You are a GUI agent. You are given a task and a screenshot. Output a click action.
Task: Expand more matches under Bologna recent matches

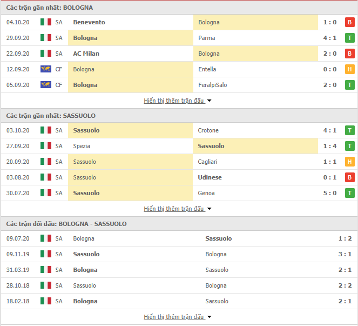coord(178,101)
